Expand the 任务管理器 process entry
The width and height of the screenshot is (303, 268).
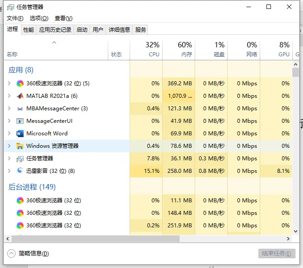click(x=9, y=159)
